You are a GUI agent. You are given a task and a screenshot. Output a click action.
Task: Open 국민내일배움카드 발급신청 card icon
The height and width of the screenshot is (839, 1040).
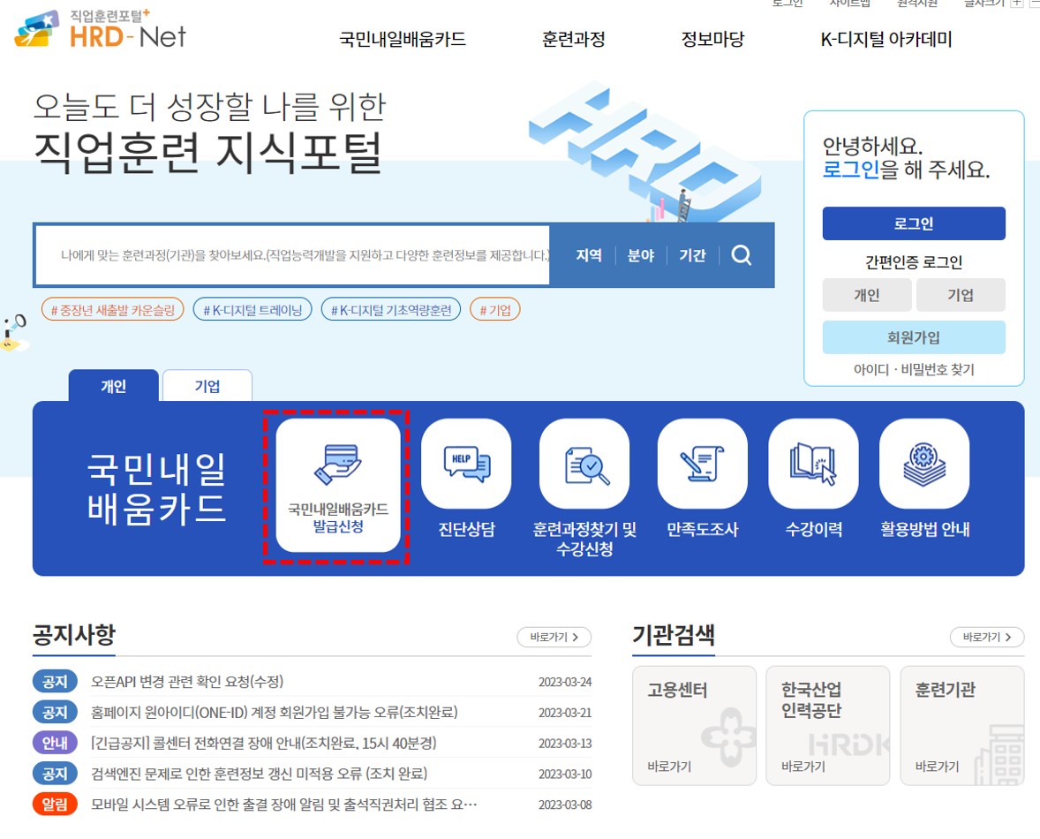tap(338, 462)
